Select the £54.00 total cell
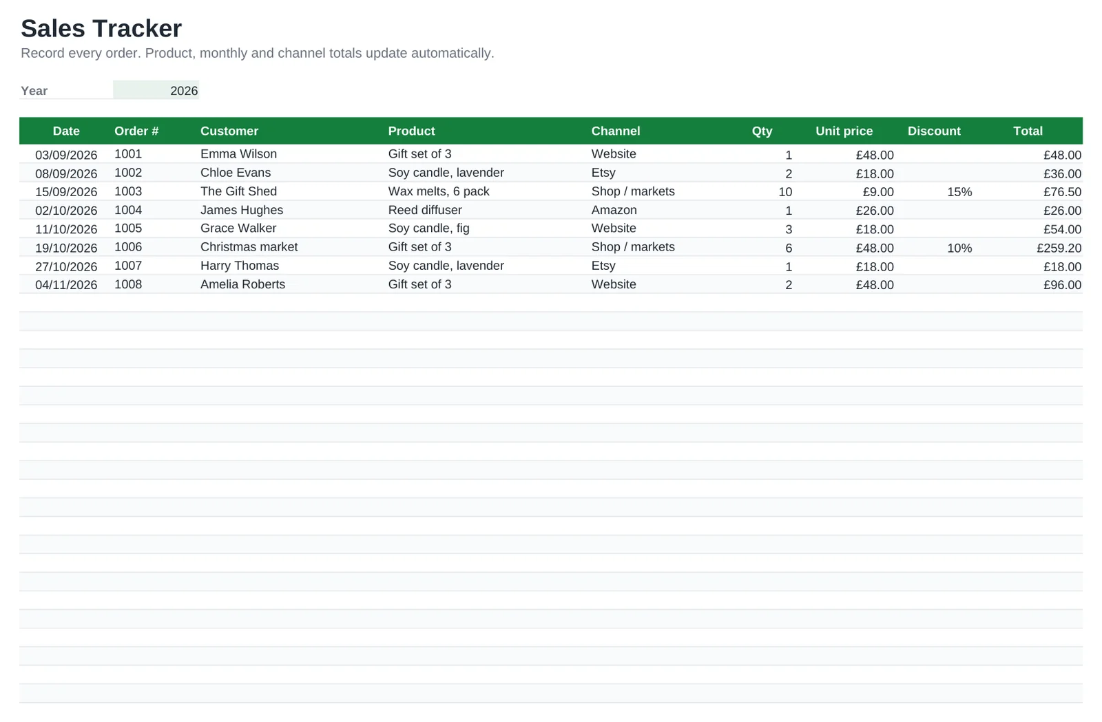Screen dimensions: 1102x722 pos(1062,229)
